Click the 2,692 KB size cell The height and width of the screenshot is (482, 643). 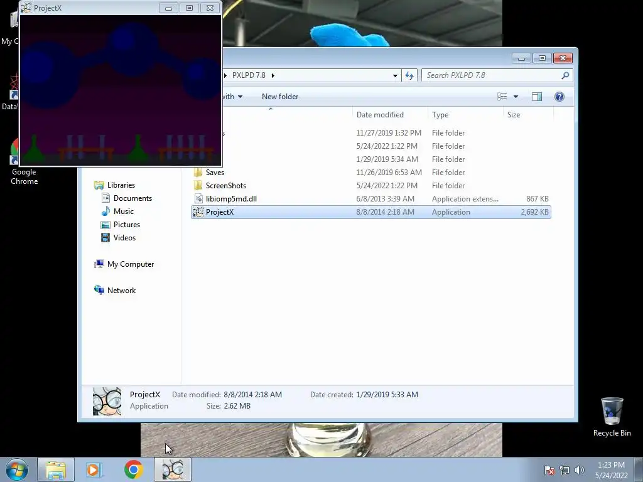tap(535, 212)
